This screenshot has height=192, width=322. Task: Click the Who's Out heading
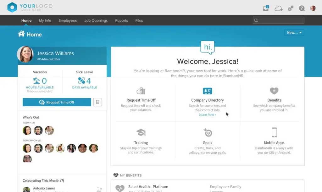[31, 117]
